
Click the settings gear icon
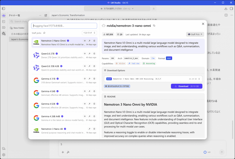[4, 155]
